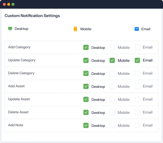Enable Mobile for Delete Category
163x143 pixels.
(112, 73)
